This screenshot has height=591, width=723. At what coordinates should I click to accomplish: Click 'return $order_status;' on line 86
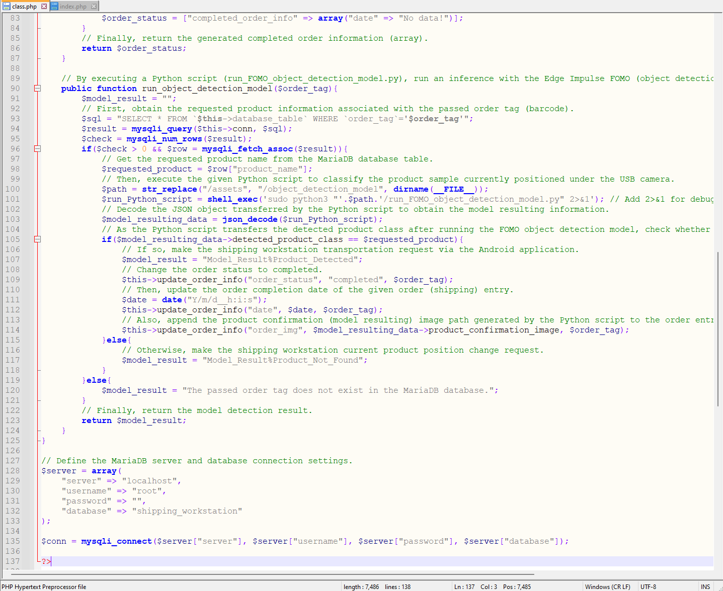click(x=134, y=48)
